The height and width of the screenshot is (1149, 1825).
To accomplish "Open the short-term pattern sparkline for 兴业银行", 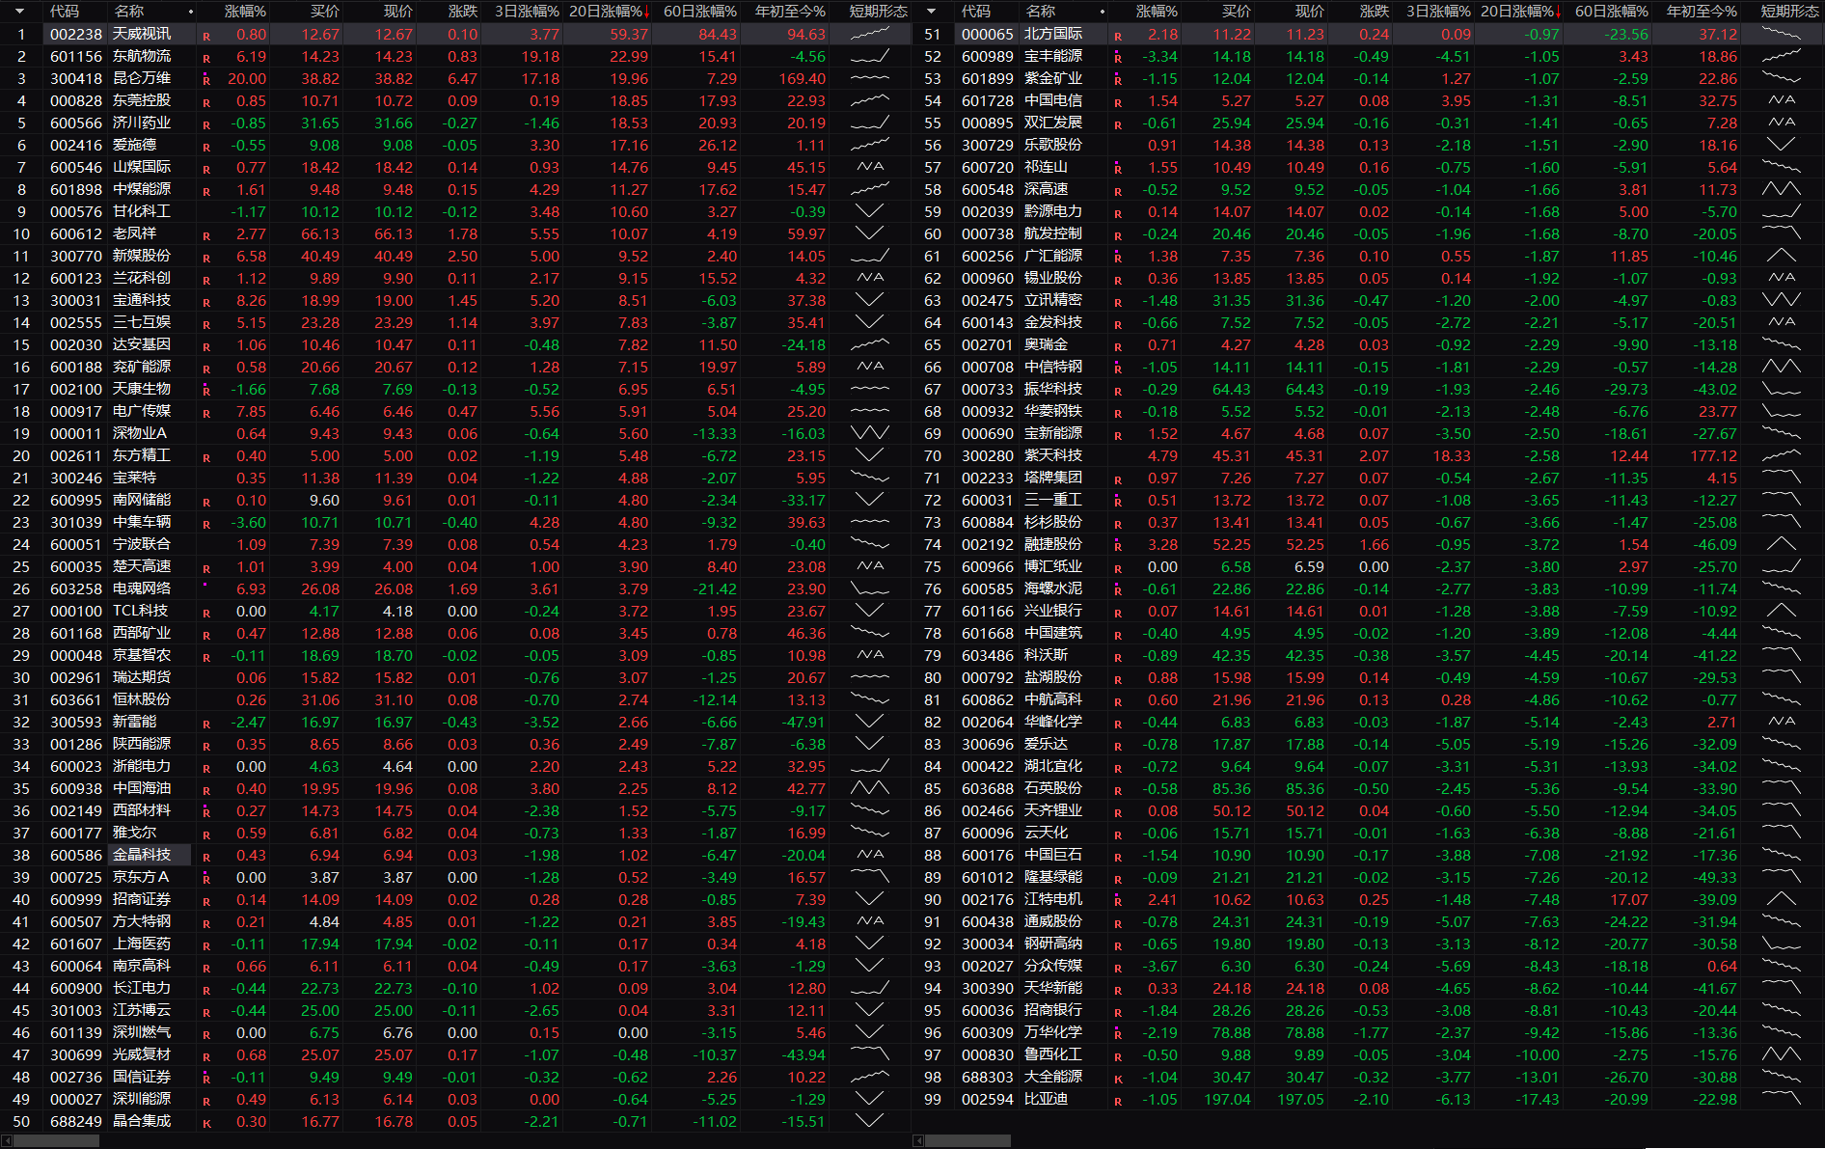I will 1782,611.
